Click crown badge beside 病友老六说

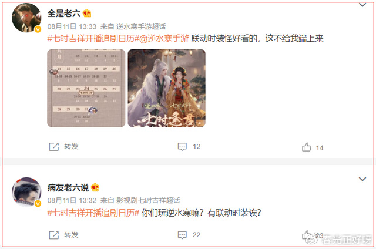tap(95, 187)
